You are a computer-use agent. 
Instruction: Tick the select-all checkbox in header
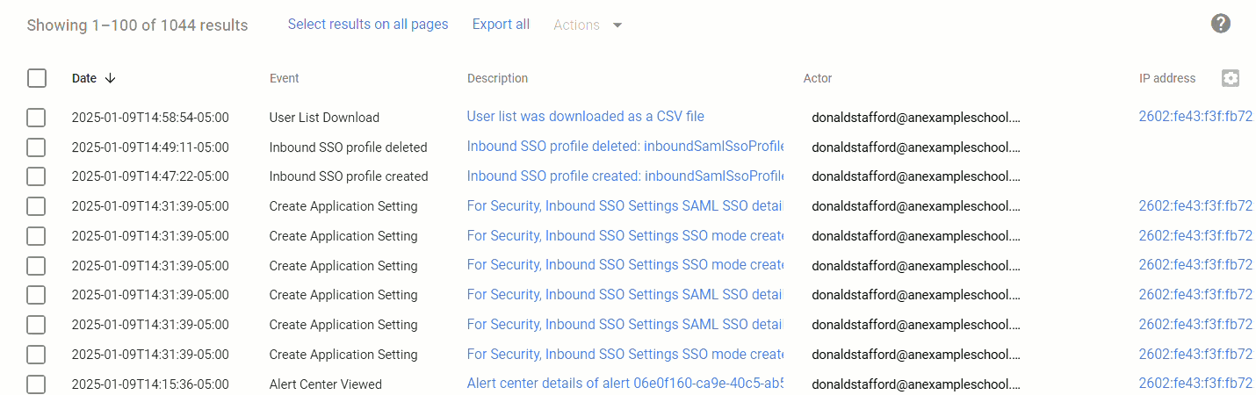click(x=37, y=78)
